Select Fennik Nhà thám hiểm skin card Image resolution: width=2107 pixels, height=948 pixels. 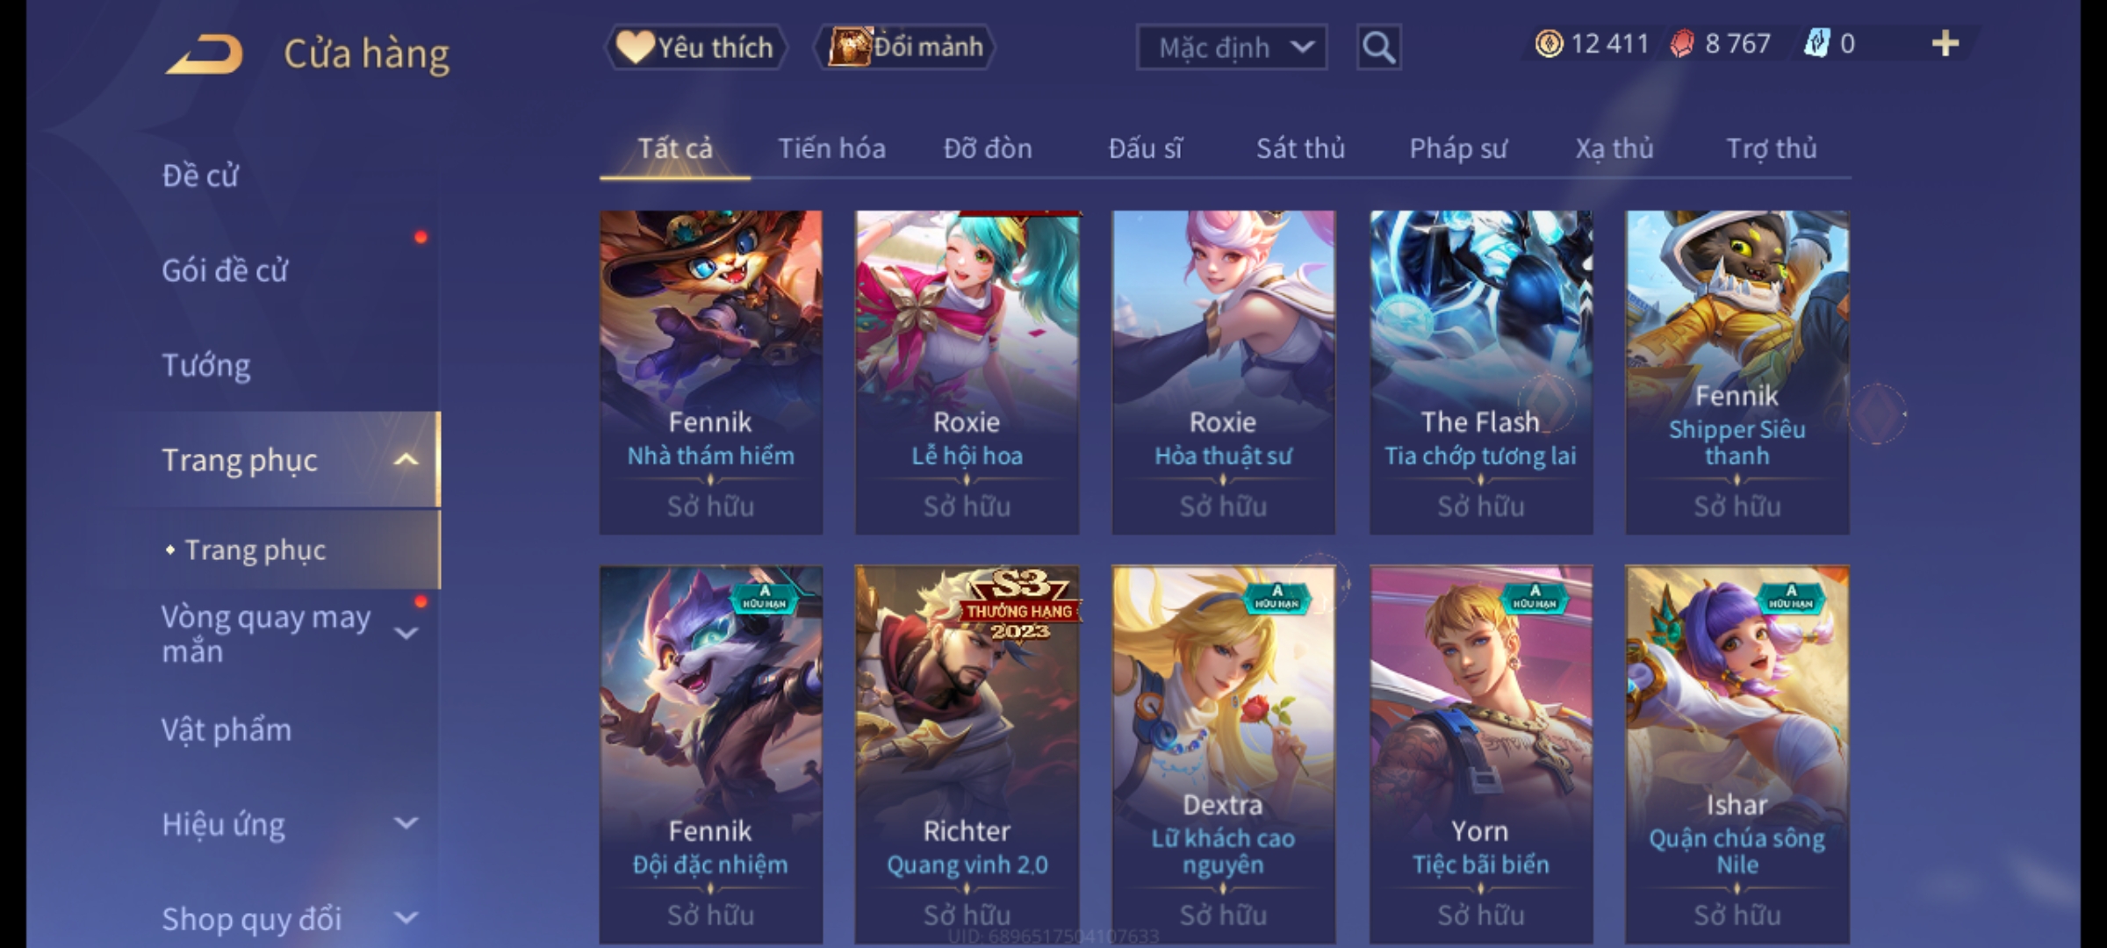(x=711, y=372)
